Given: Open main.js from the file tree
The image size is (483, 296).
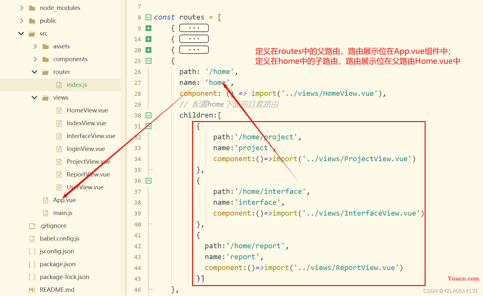Looking at the screenshot, I should pos(63,213).
